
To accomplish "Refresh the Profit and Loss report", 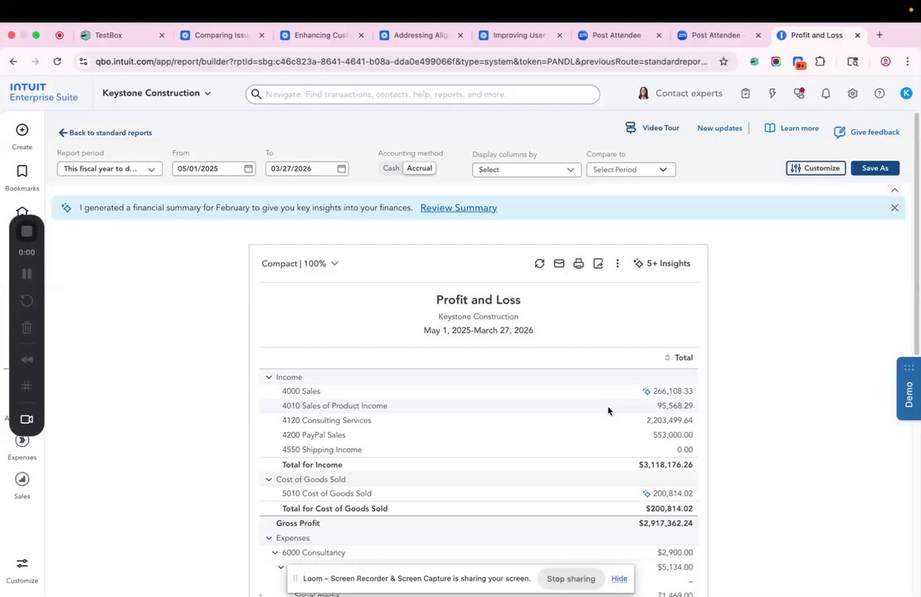I will (x=539, y=264).
